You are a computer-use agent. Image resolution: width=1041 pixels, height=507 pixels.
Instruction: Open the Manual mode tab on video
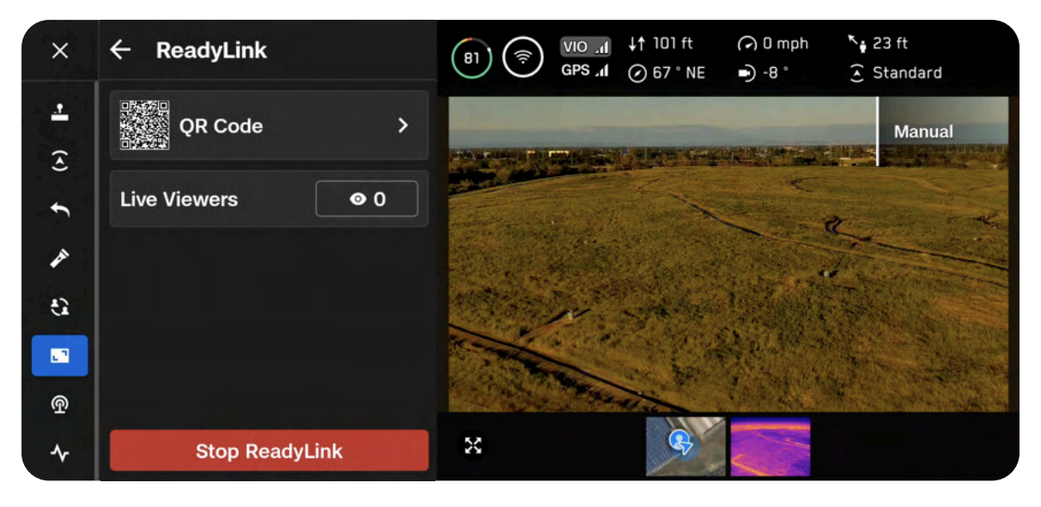tap(923, 131)
